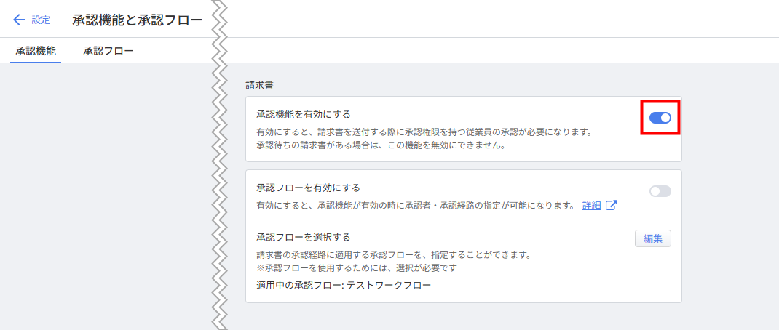Go back via the 設定 link
779x330 pixels.
(x=41, y=20)
